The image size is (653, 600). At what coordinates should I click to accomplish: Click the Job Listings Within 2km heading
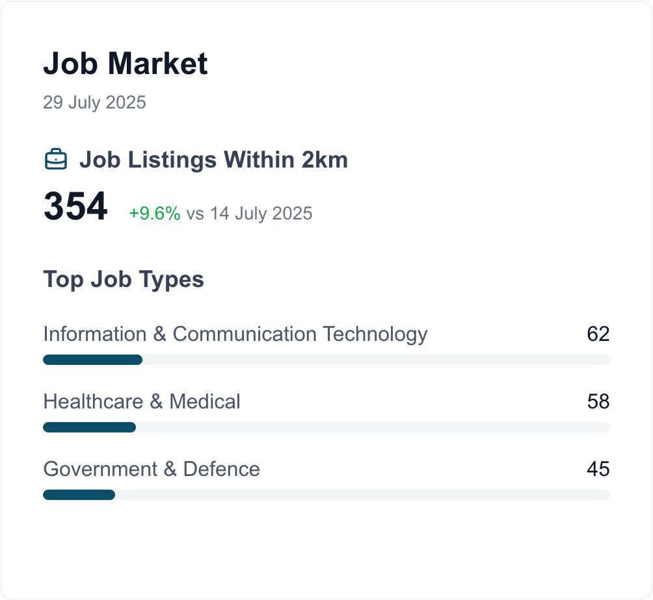[x=213, y=160]
